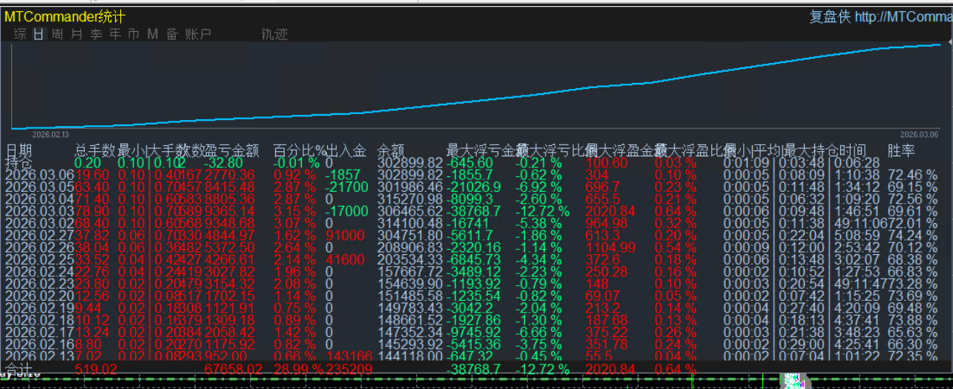Click withdrawal value -21700

tap(346, 186)
